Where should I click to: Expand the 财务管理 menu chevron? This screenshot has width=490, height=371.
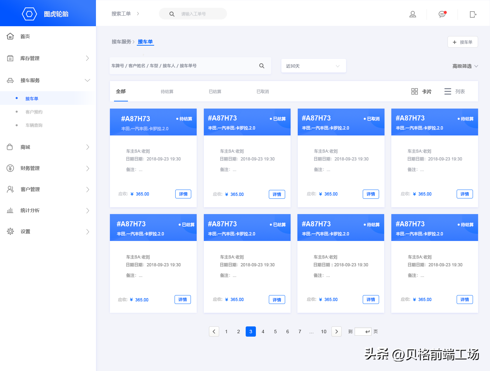click(x=87, y=168)
